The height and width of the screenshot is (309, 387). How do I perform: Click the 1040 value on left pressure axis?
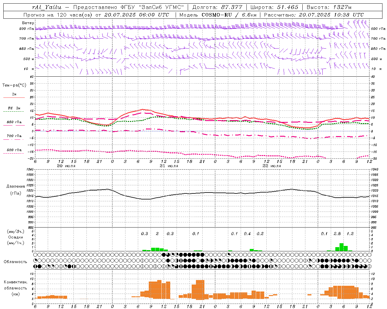[x=29, y=170]
